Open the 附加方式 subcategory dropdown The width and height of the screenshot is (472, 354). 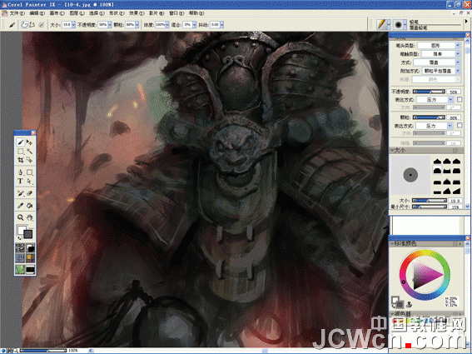[x=440, y=71]
